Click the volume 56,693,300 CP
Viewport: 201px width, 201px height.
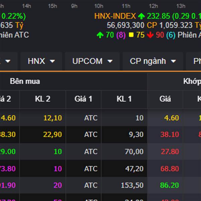pos(132,25)
